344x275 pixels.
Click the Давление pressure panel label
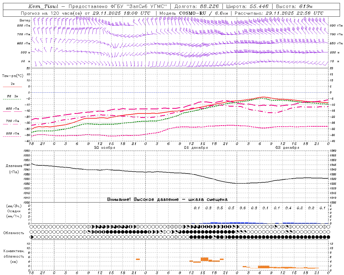[x=14, y=166]
